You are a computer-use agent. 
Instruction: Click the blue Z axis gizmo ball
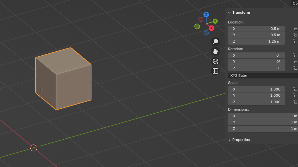tap(206, 15)
